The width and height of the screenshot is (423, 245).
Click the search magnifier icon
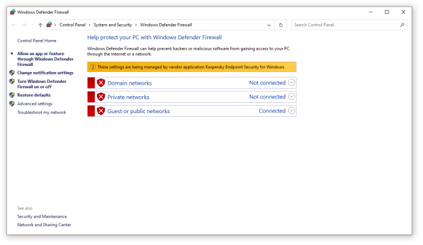pyautogui.click(x=402, y=25)
